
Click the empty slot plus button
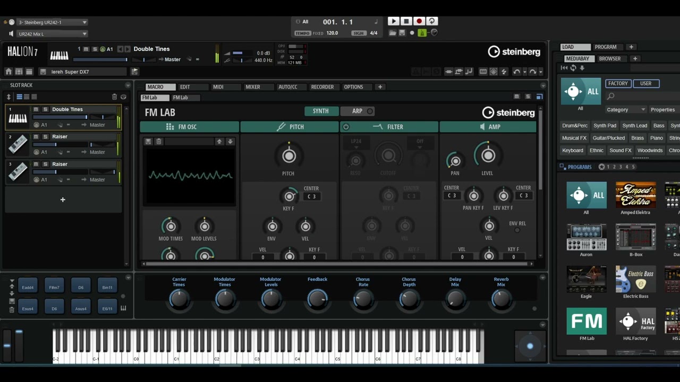[x=63, y=199]
